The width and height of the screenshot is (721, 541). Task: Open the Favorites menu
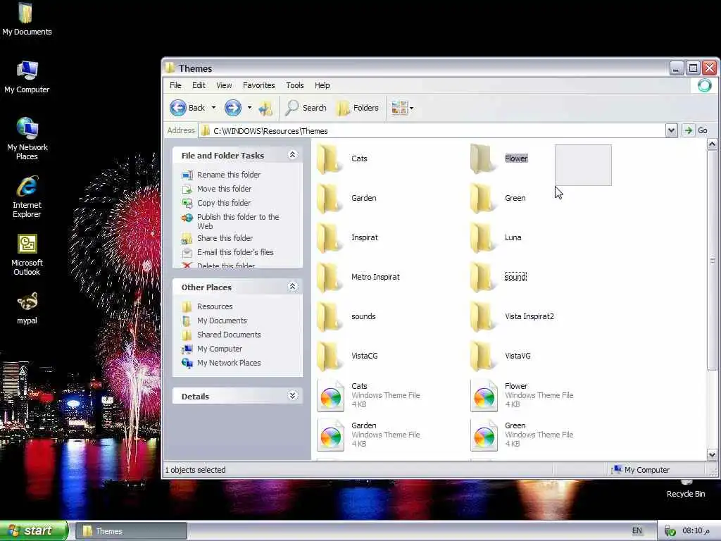point(259,85)
